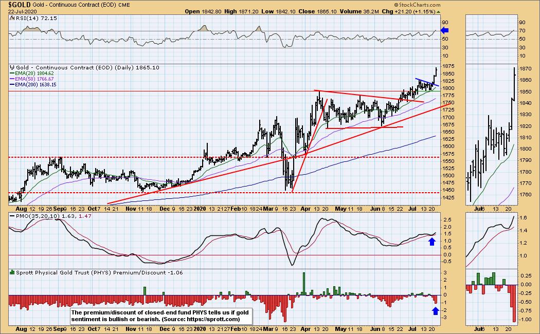Click the 'Gold - Continuous Contract (EOD) CME' chart title
This screenshot has width=540, height=334.
pyautogui.click(x=81, y=5)
